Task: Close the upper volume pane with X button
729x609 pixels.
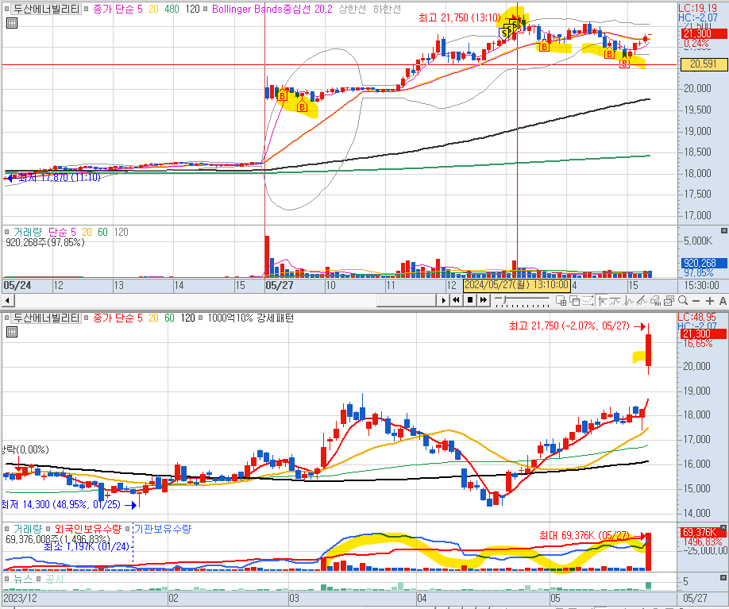Action: tap(723, 230)
